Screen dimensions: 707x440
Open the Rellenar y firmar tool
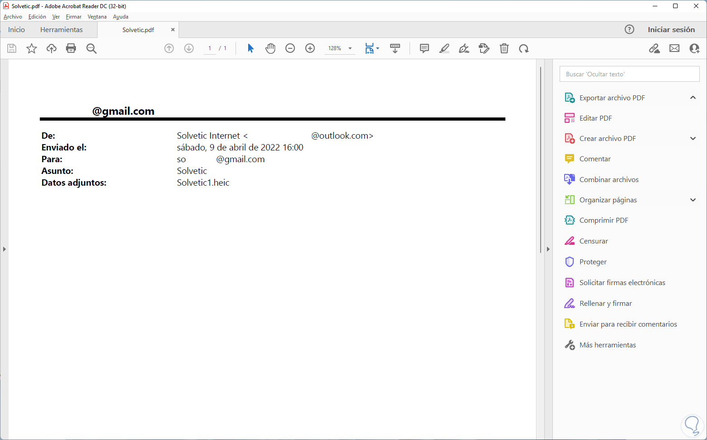[606, 304]
